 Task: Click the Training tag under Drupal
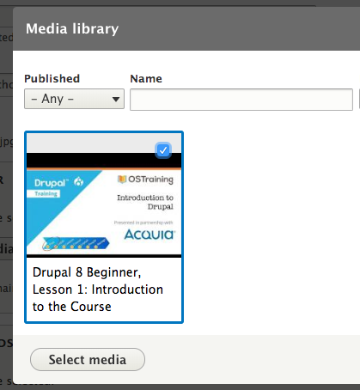[x=46, y=194]
